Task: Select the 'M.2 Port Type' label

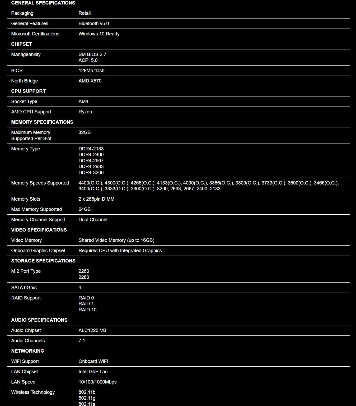Action: (26, 271)
